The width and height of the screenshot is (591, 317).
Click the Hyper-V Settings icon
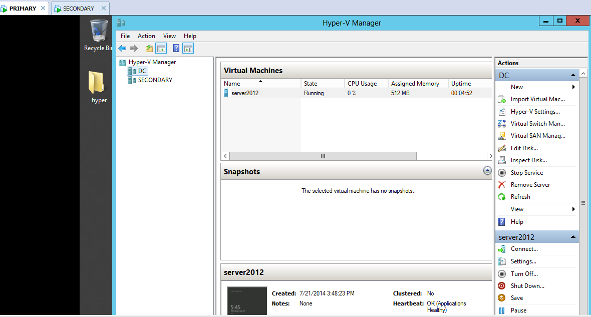click(502, 112)
